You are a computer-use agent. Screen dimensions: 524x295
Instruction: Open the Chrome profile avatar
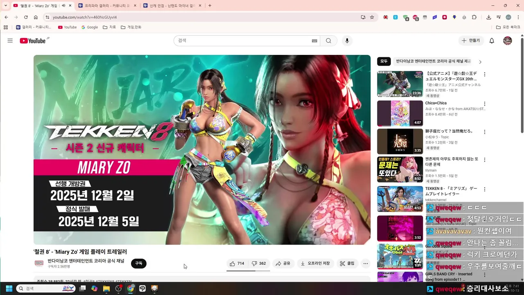tap(508, 17)
